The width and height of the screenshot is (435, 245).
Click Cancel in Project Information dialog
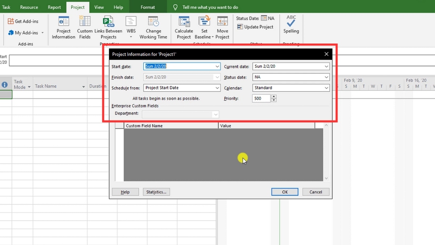[315, 192]
